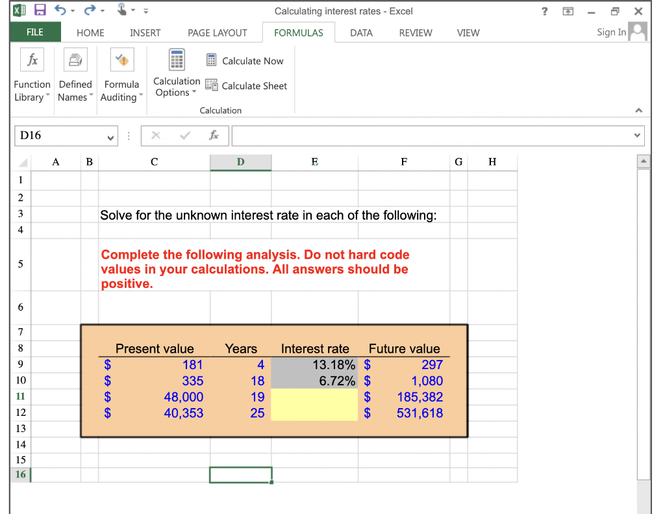Open the FILE menu
Viewport: 665px width, 514px height.
coord(34,32)
